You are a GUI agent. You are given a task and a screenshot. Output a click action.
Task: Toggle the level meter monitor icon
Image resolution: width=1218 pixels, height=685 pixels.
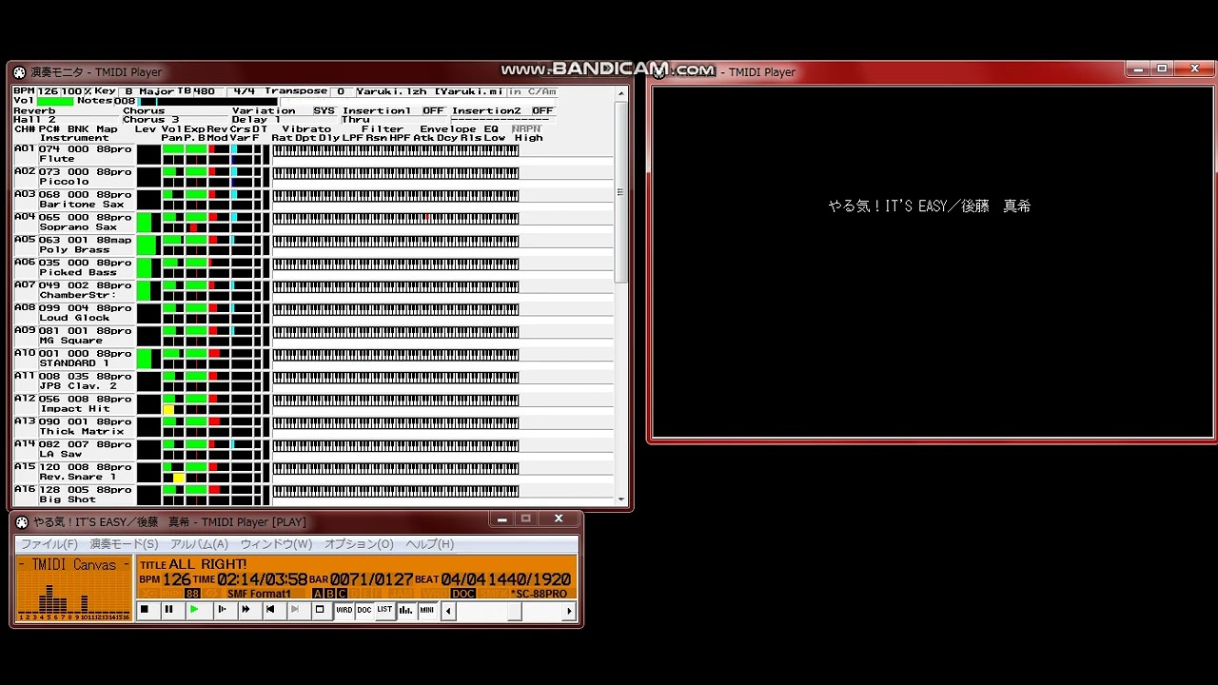click(x=405, y=609)
